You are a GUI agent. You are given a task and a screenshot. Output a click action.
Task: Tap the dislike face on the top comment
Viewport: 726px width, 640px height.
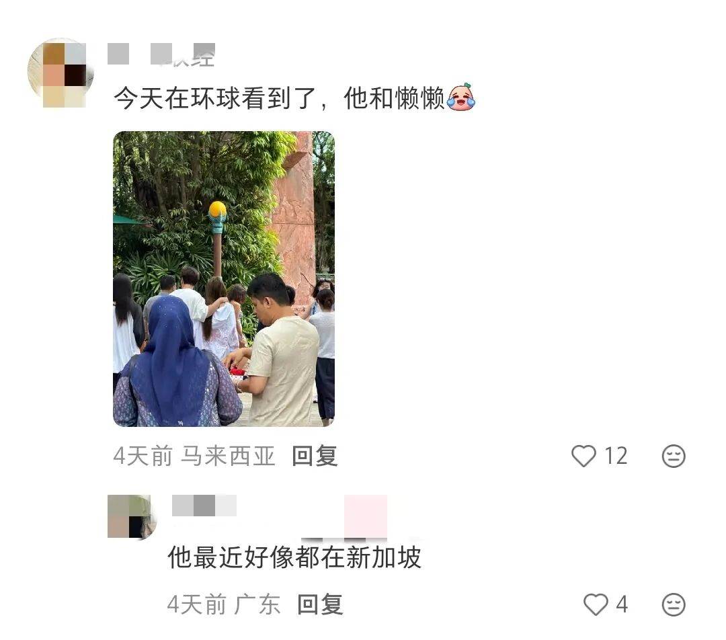[x=673, y=456]
